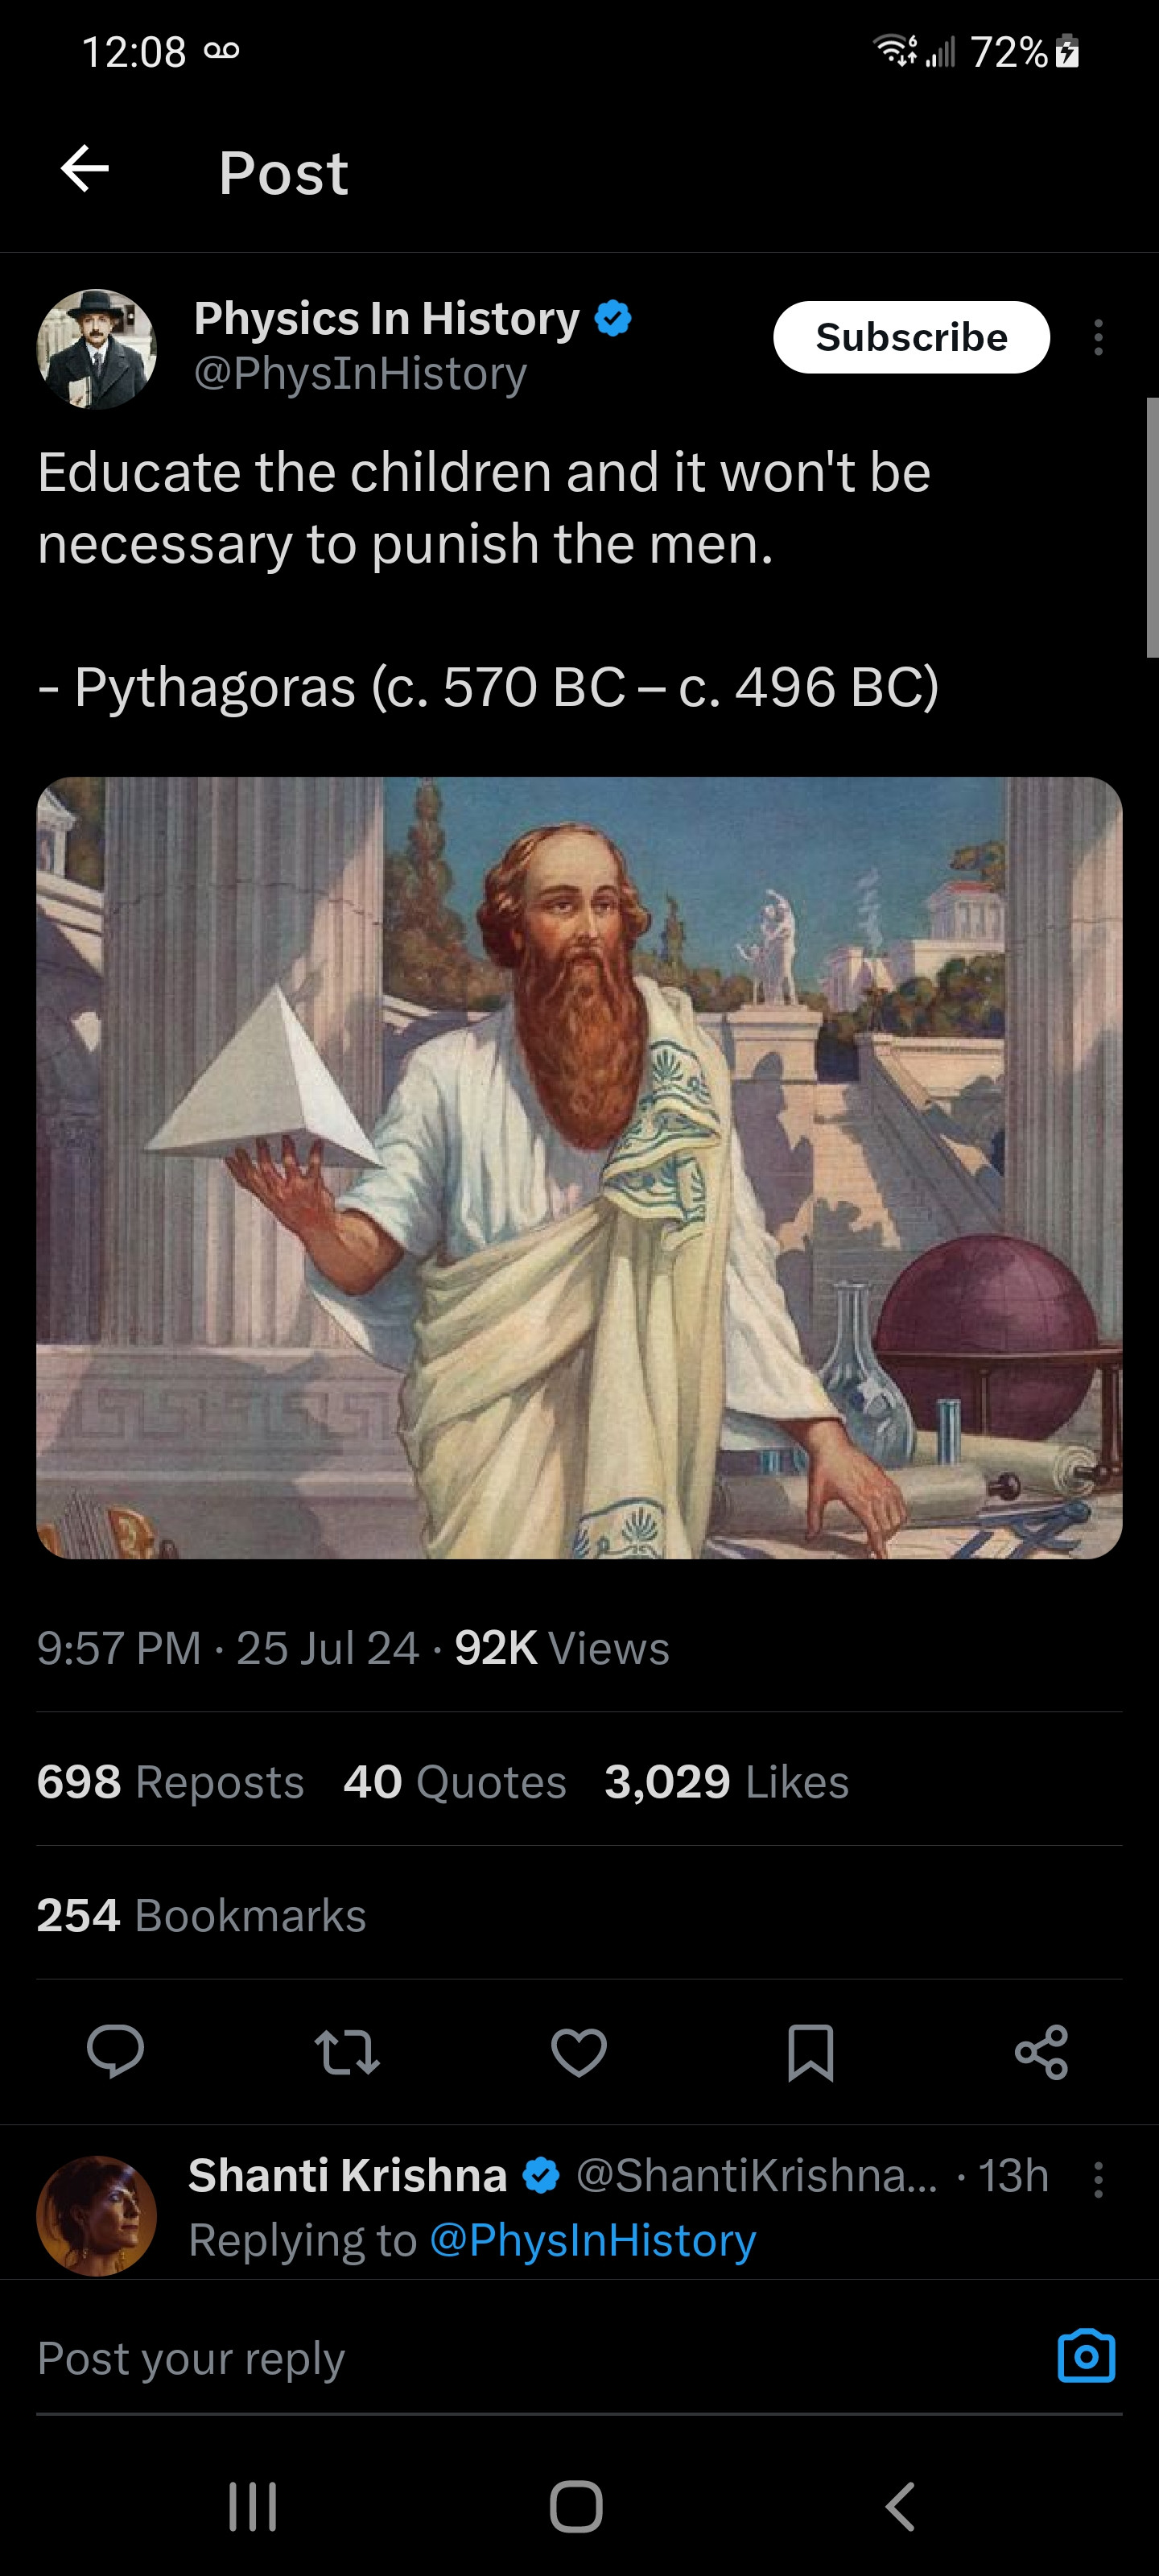Open the Physics In History profile picture
1159x2576 pixels.
click(x=97, y=349)
